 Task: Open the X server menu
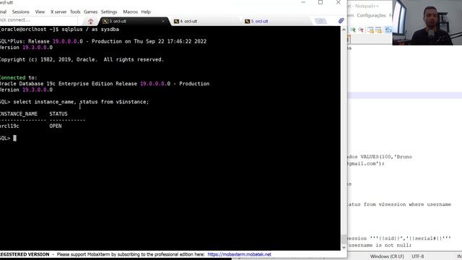[x=58, y=12]
